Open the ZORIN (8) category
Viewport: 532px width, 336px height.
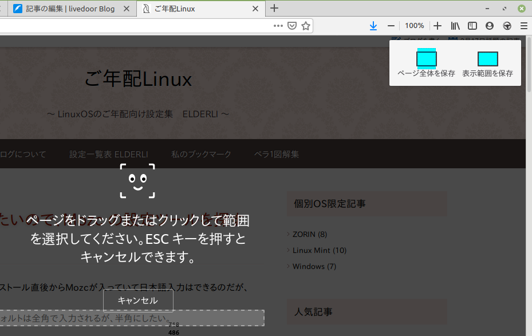309,234
